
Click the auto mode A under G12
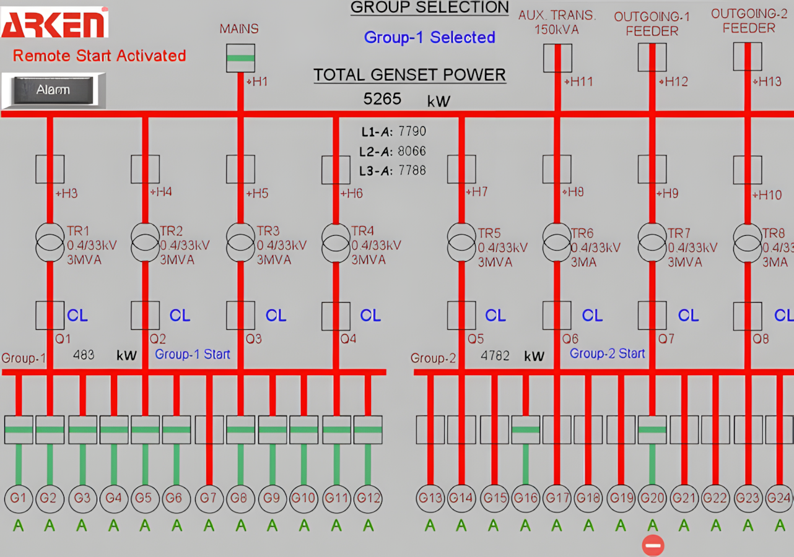point(369,526)
